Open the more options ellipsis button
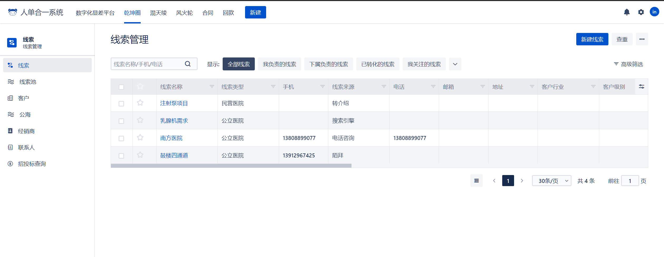This screenshot has height=257, width=664. click(642, 39)
